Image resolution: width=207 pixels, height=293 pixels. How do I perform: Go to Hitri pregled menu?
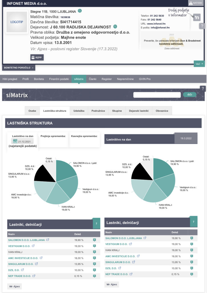point(10,79)
